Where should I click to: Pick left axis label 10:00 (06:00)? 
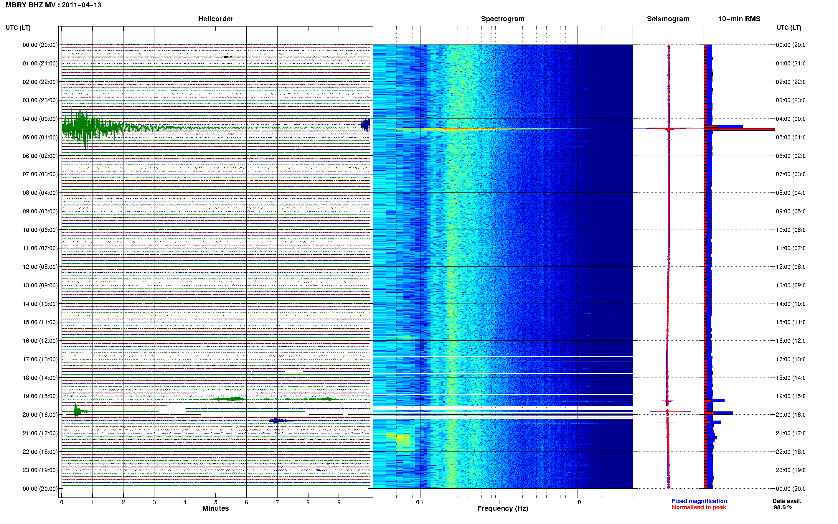point(40,230)
